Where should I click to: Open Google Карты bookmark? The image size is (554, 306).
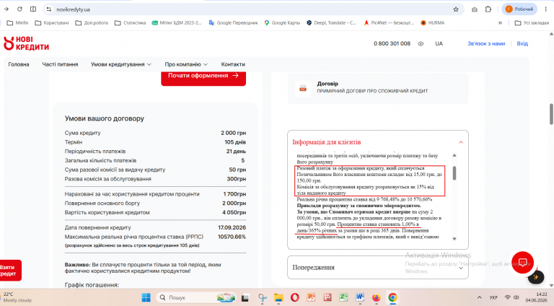pyautogui.click(x=282, y=22)
